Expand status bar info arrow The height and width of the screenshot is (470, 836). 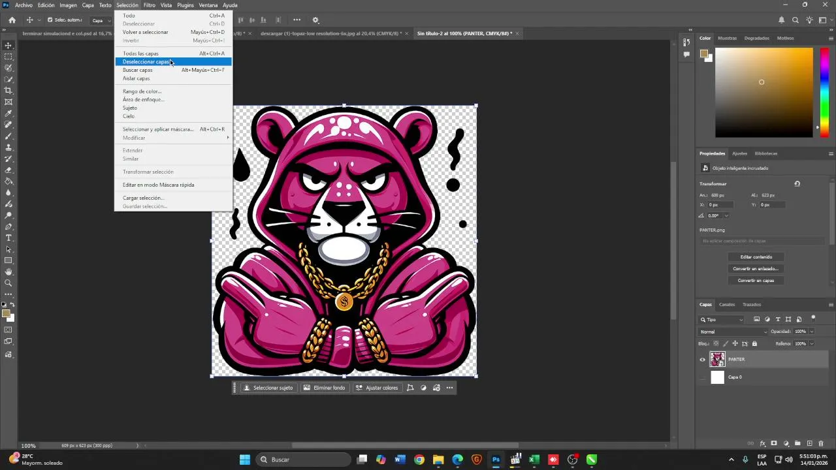pyautogui.click(x=137, y=446)
